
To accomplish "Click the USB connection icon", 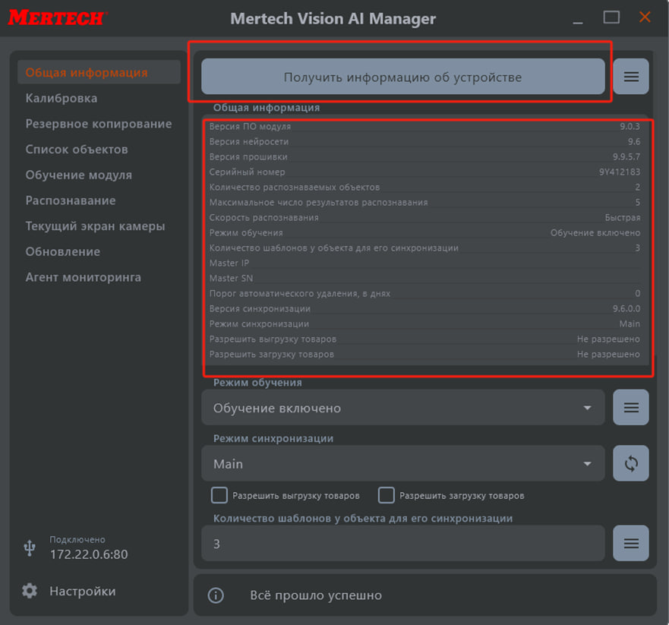I will click(30, 547).
